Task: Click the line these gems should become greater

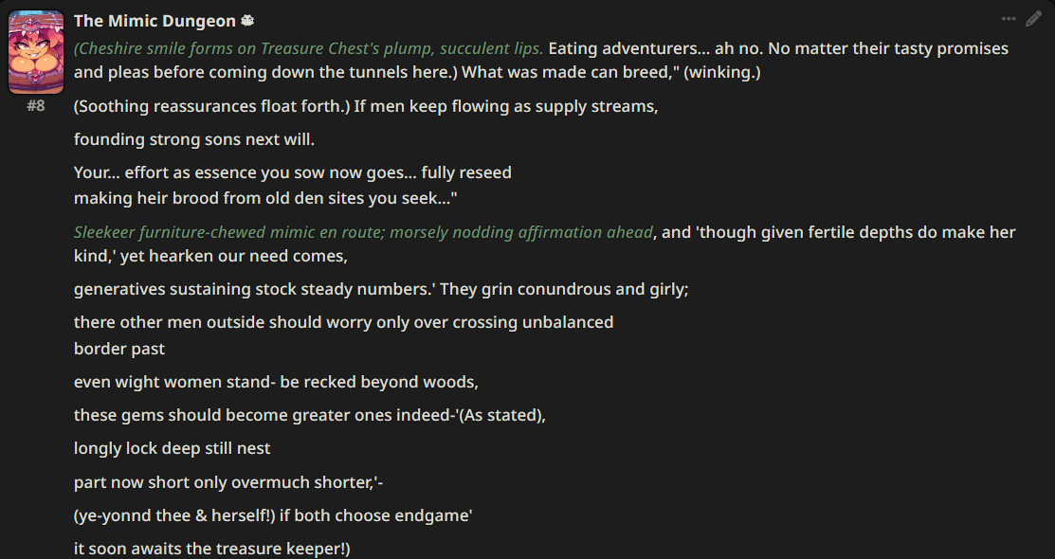Action: [310, 415]
